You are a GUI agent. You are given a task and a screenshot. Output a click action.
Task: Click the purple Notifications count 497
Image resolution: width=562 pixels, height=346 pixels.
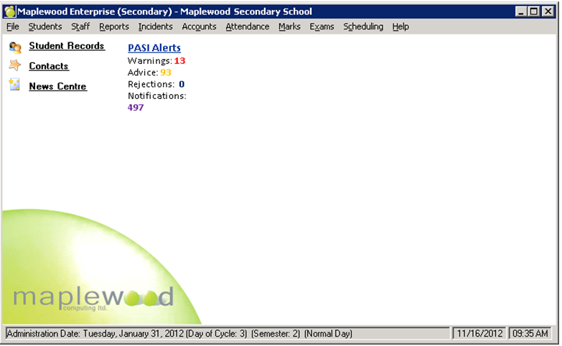tap(136, 107)
